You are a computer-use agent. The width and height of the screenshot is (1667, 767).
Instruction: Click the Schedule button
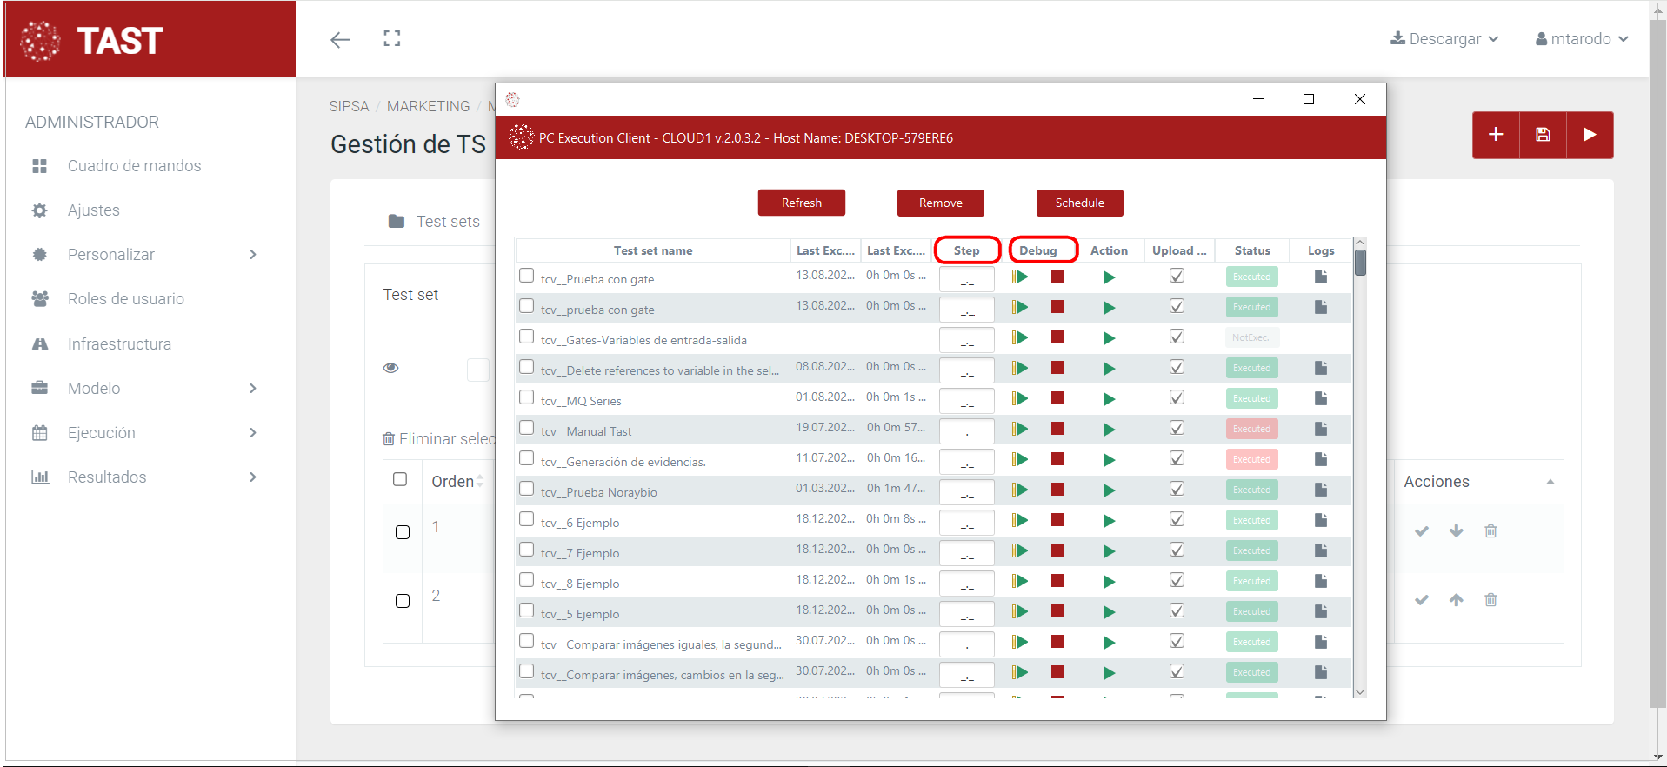point(1079,203)
